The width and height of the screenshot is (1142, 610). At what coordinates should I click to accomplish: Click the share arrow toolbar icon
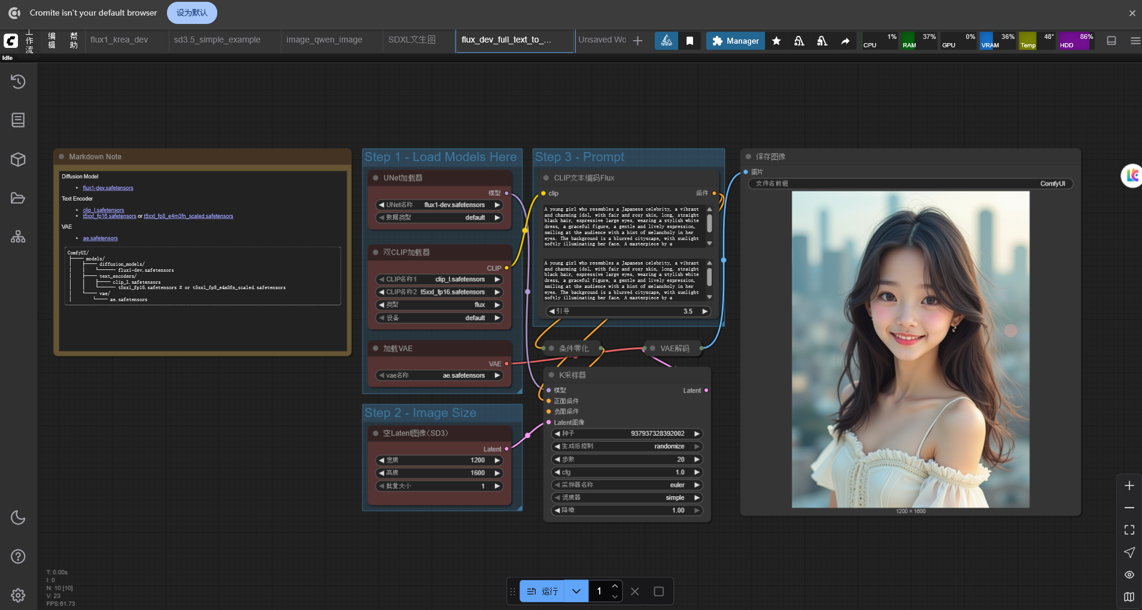coord(845,41)
